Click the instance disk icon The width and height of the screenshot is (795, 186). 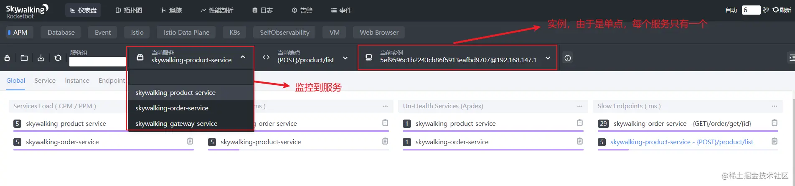point(369,57)
